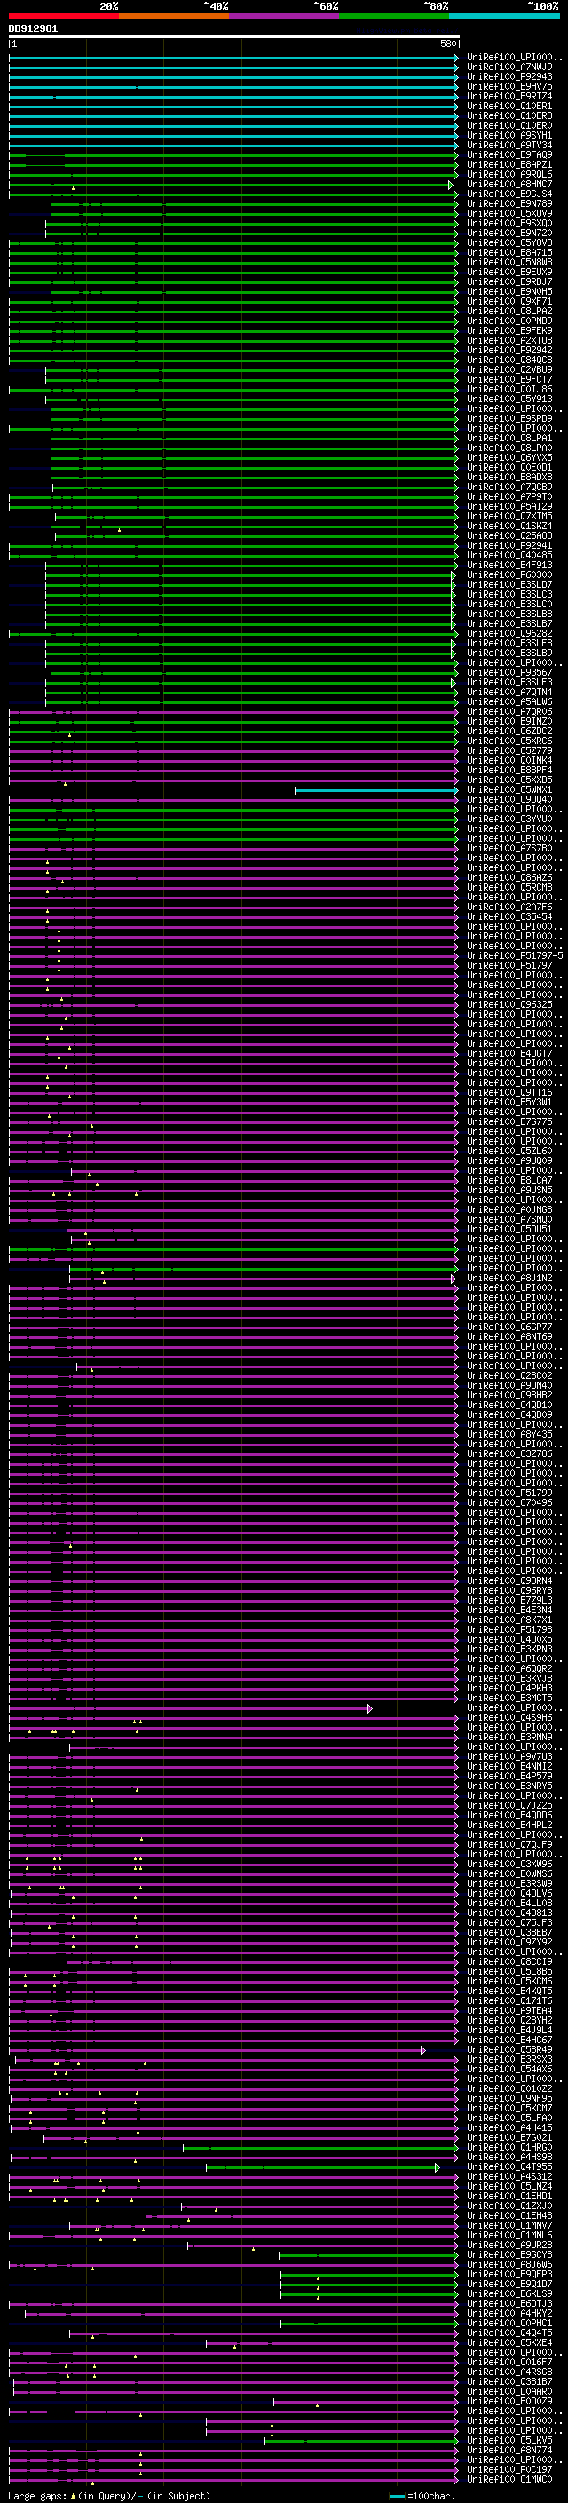
Task: Open hit UniRef100_P92943
Action: (509, 76)
